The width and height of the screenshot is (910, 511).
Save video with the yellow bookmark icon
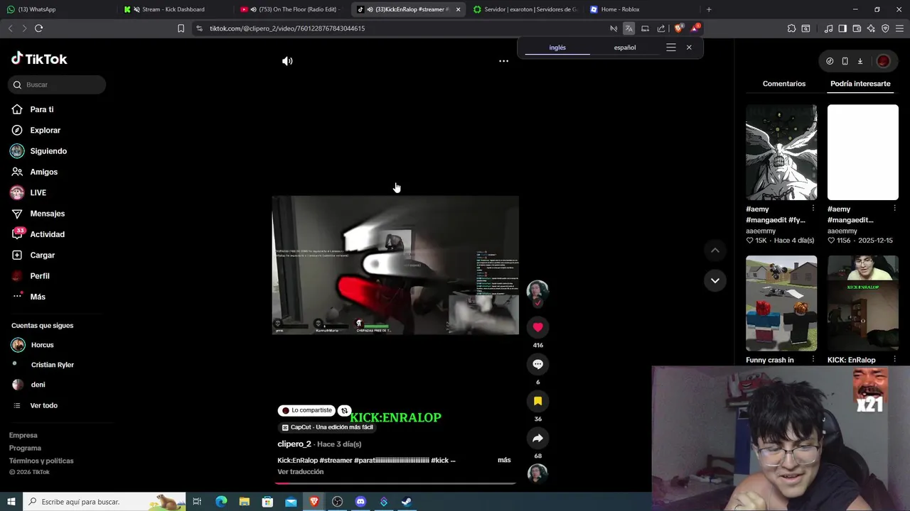[x=537, y=401]
